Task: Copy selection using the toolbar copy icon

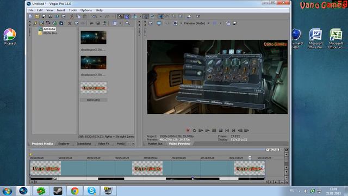Action: [x=78, y=16]
